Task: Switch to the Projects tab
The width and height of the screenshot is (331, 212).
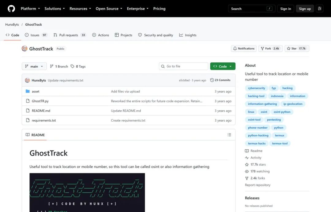Action: (x=124, y=35)
